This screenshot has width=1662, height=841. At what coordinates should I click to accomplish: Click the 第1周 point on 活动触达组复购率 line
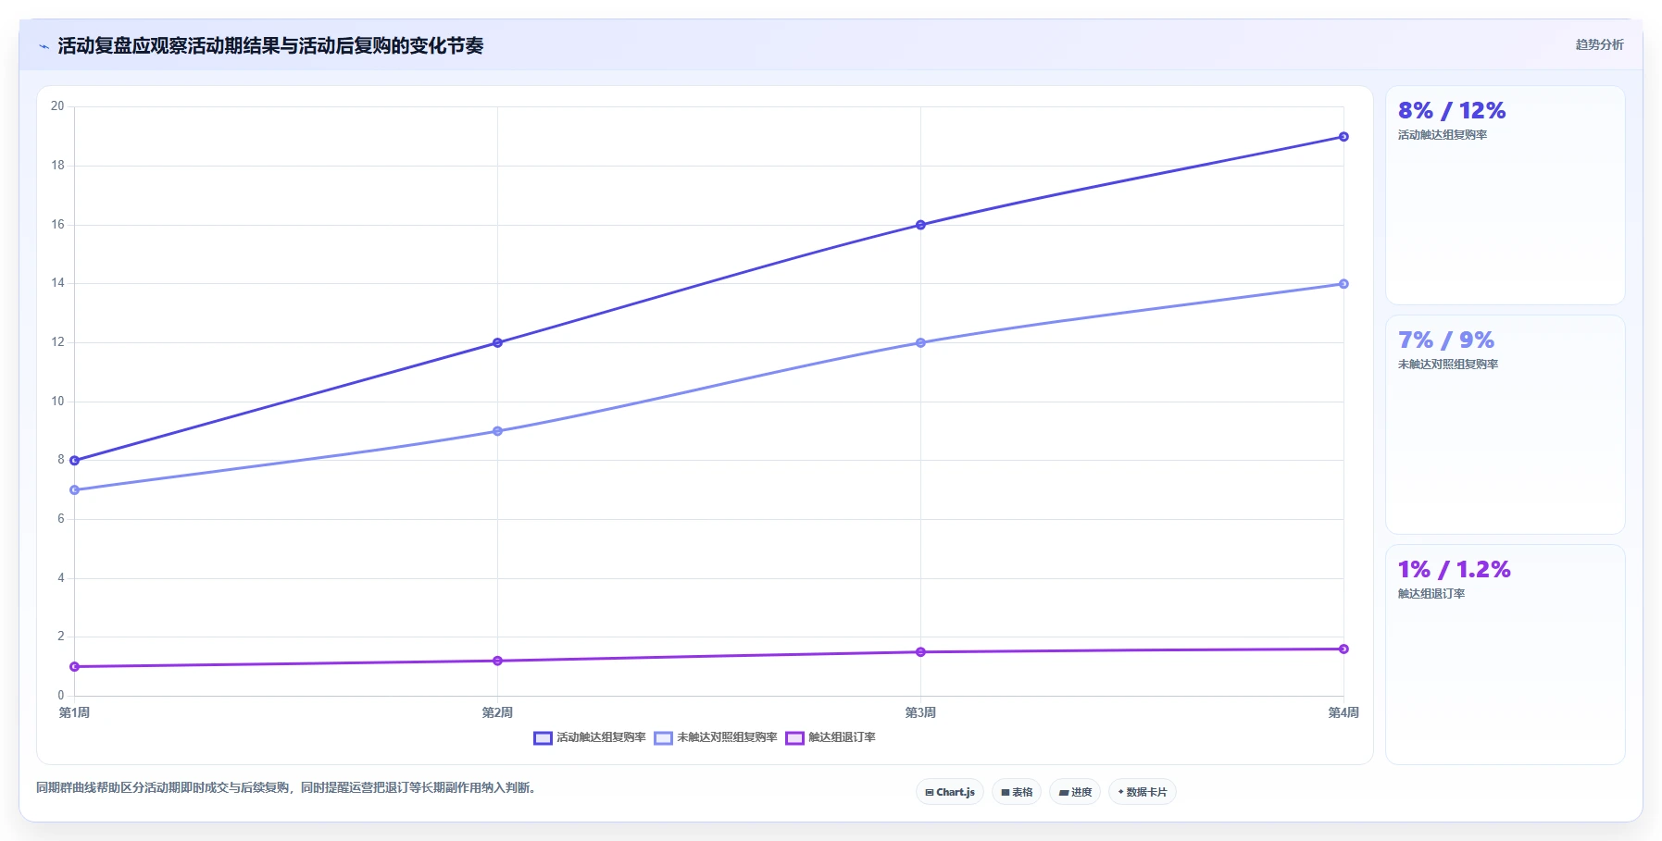point(75,461)
